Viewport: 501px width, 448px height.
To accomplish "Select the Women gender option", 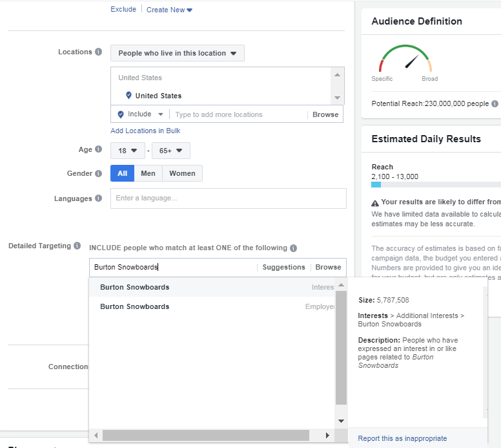I will coord(182,173).
